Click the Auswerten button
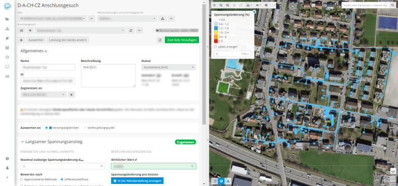The image size is (398, 186). click(x=36, y=40)
